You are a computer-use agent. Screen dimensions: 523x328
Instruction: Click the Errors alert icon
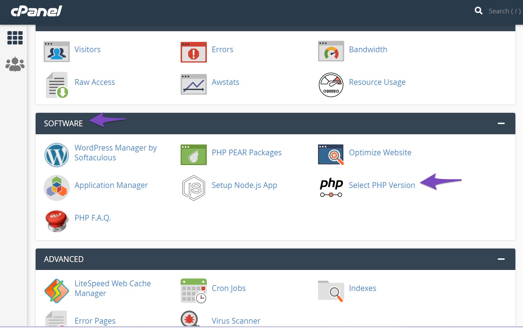pyautogui.click(x=194, y=52)
